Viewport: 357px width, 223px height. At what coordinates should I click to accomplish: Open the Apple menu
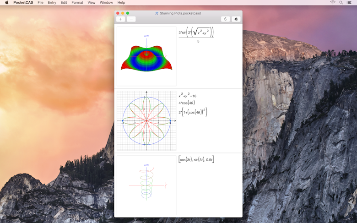(7, 2)
